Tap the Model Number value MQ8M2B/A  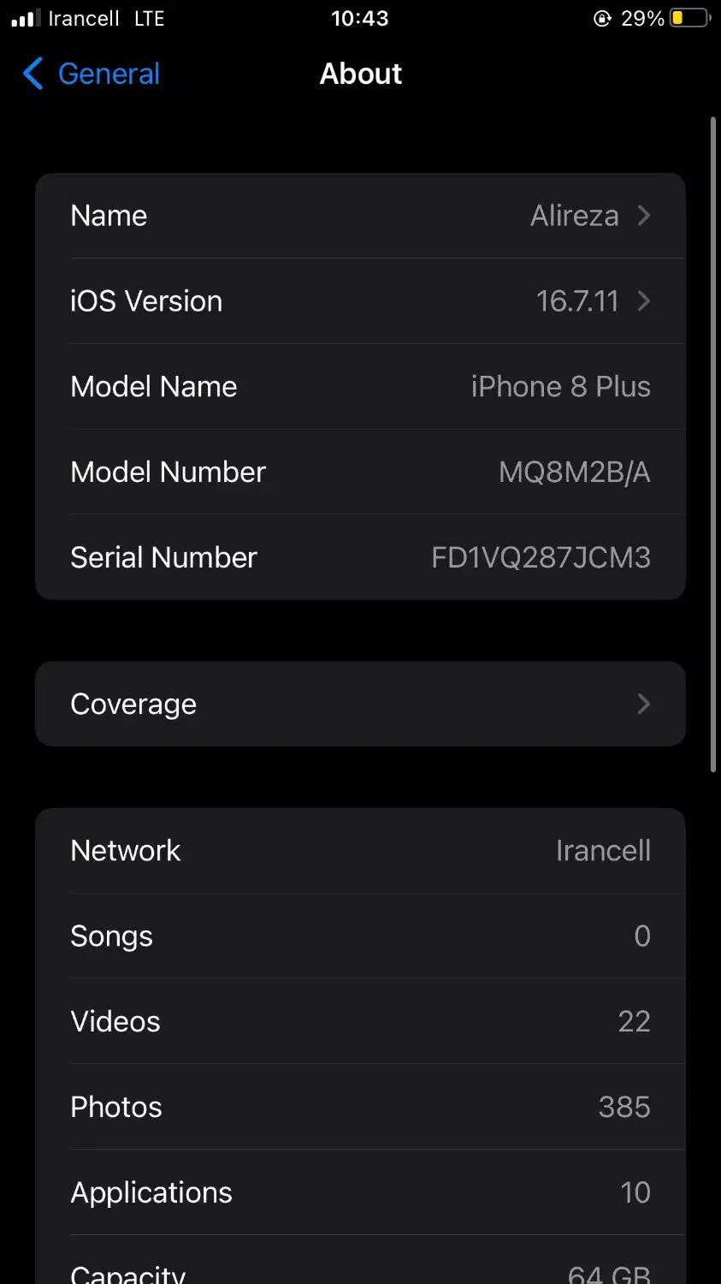tap(574, 472)
